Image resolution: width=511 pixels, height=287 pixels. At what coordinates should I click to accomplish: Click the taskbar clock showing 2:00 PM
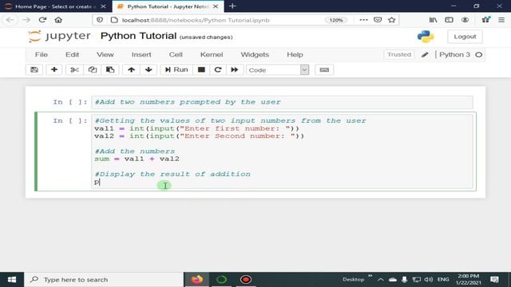pyautogui.click(x=468, y=280)
